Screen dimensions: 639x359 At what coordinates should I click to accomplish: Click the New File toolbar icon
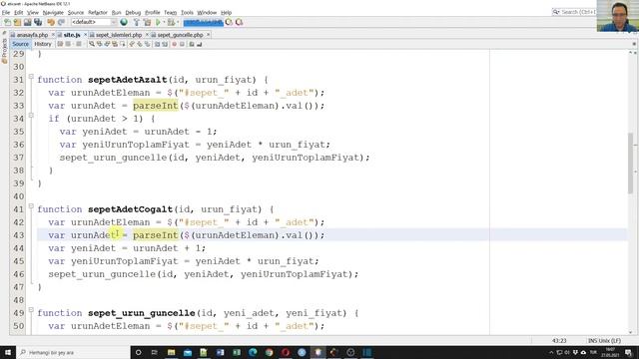tap(7, 22)
